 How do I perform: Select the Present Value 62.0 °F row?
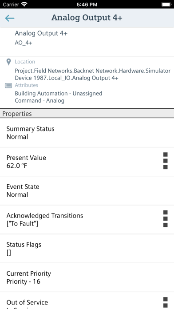pyautogui.click(x=87, y=162)
